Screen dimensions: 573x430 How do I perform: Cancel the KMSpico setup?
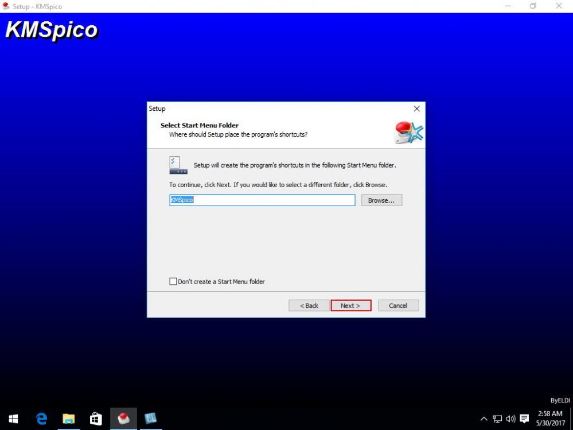point(398,305)
